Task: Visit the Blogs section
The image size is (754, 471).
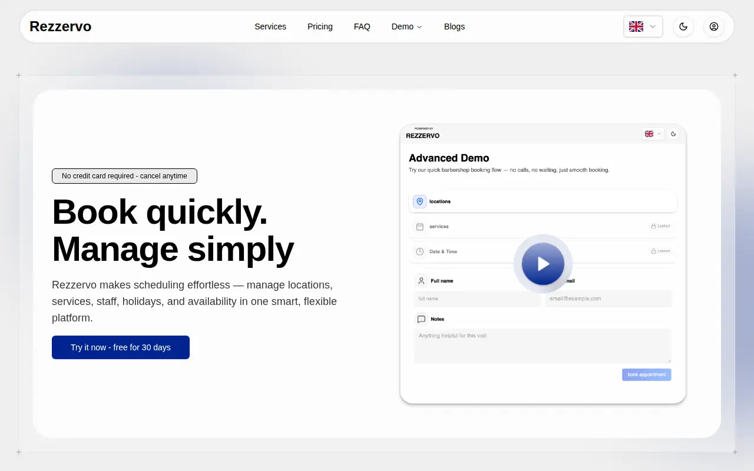Action: pos(454,26)
